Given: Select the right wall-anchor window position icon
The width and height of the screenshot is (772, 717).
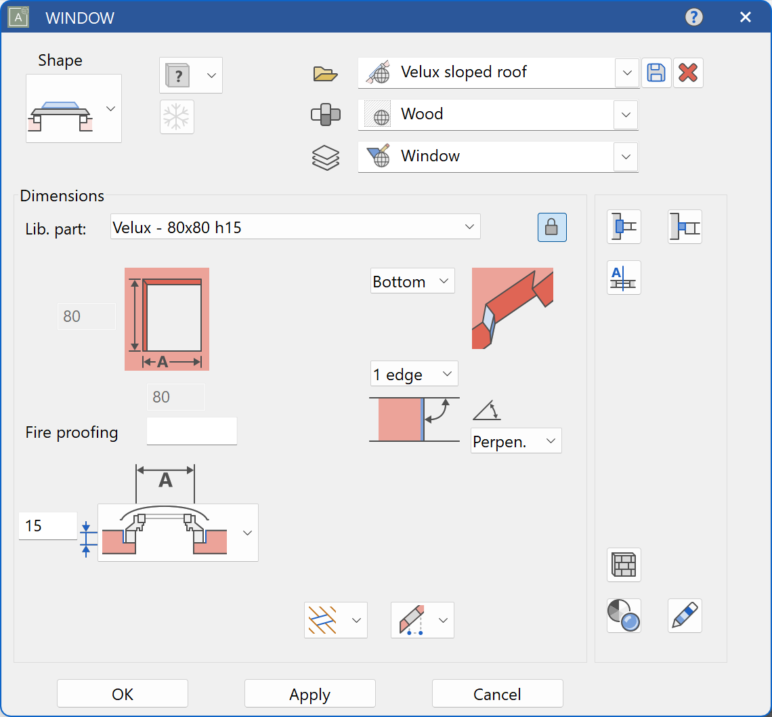Looking at the screenshot, I should (x=685, y=227).
